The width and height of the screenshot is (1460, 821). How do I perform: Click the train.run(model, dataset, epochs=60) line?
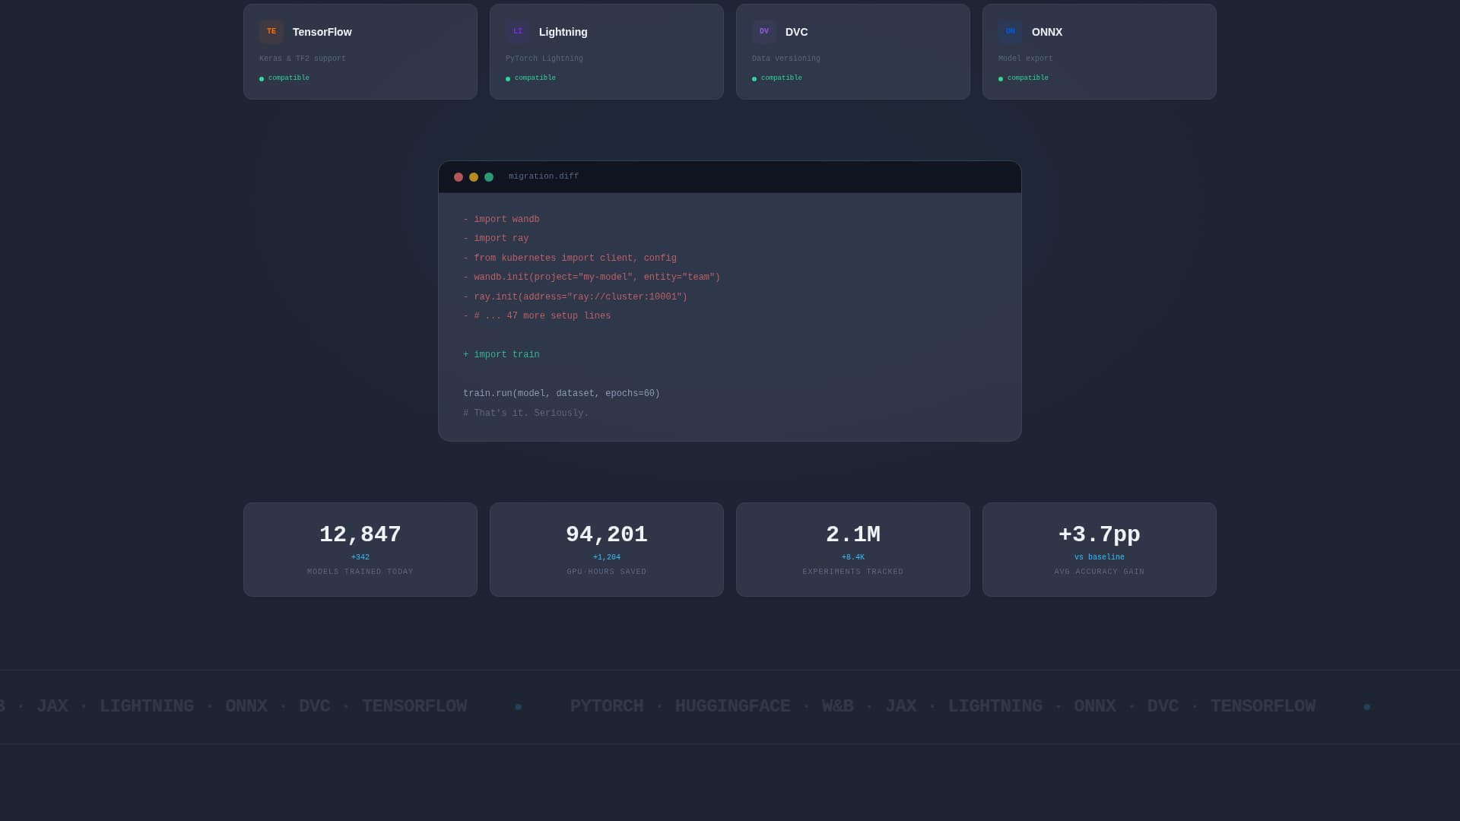click(561, 394)
